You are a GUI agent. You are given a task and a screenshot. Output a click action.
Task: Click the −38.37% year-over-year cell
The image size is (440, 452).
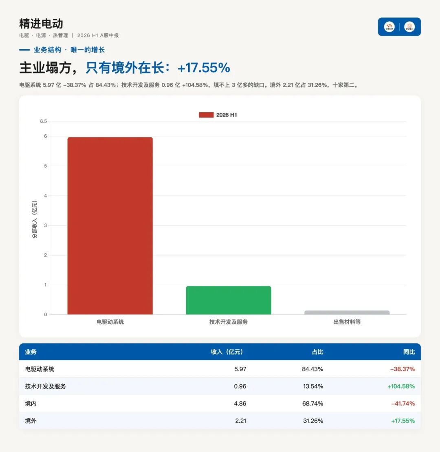coord(403,369)
